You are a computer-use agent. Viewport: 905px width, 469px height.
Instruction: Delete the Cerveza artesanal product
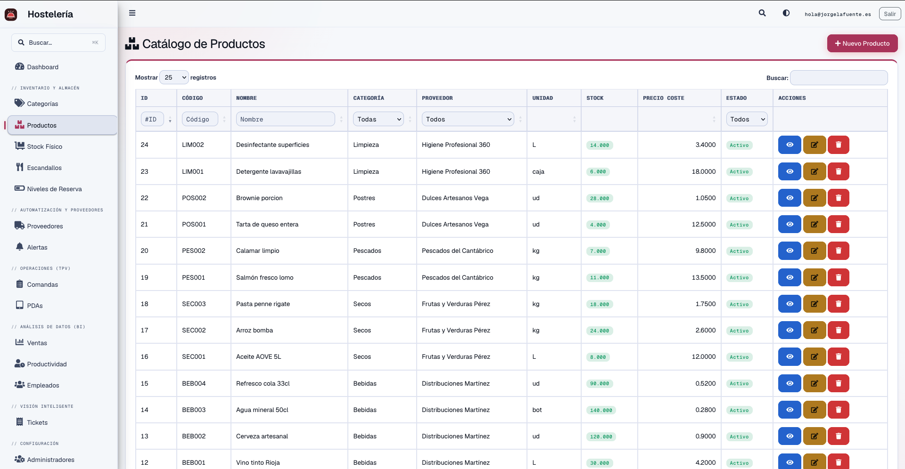[838, 436]
